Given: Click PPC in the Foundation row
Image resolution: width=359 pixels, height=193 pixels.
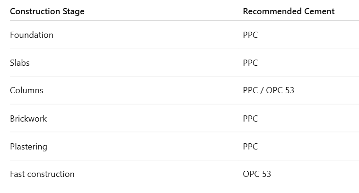Looking at the screenshot, I should (x=250, y=35).
